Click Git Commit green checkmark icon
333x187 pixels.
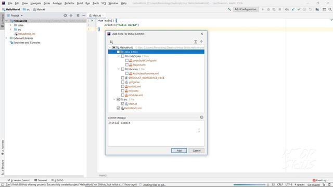click(x=299, y=9)
